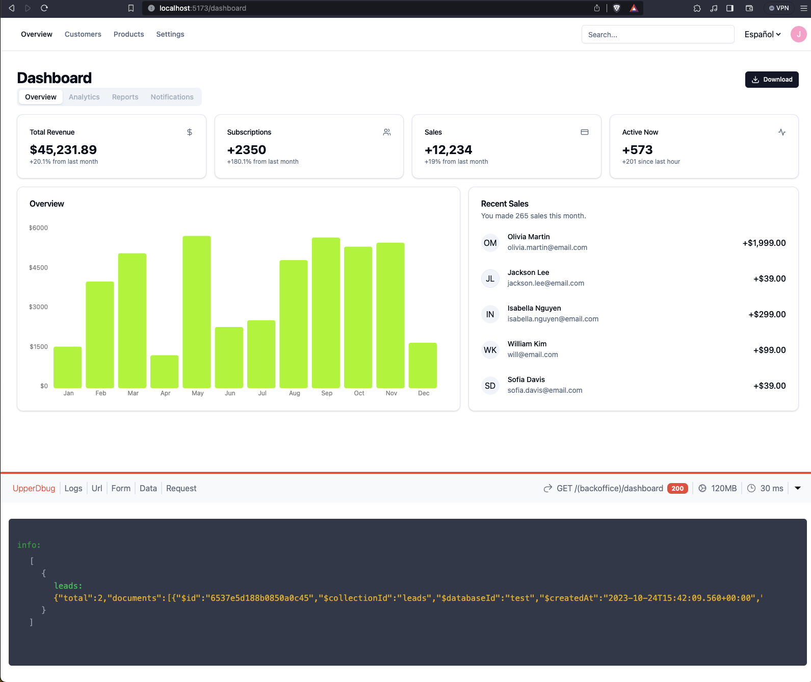Toggle the browser sidebar panel icon
This screenshot has width=811, height=682.
(730, 8)
